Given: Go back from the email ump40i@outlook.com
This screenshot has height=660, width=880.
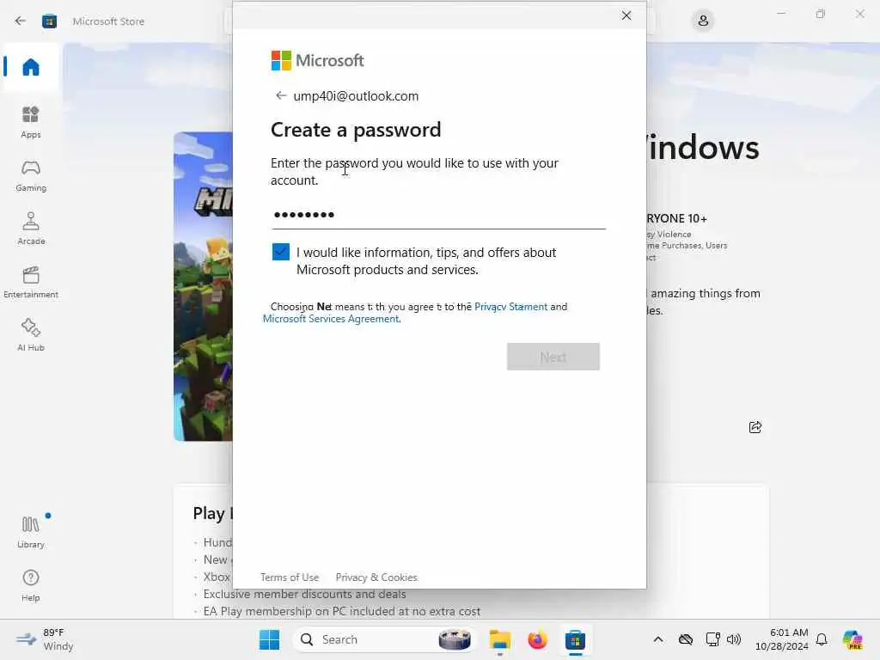Looking at the screenshot, I should point(281,96).
